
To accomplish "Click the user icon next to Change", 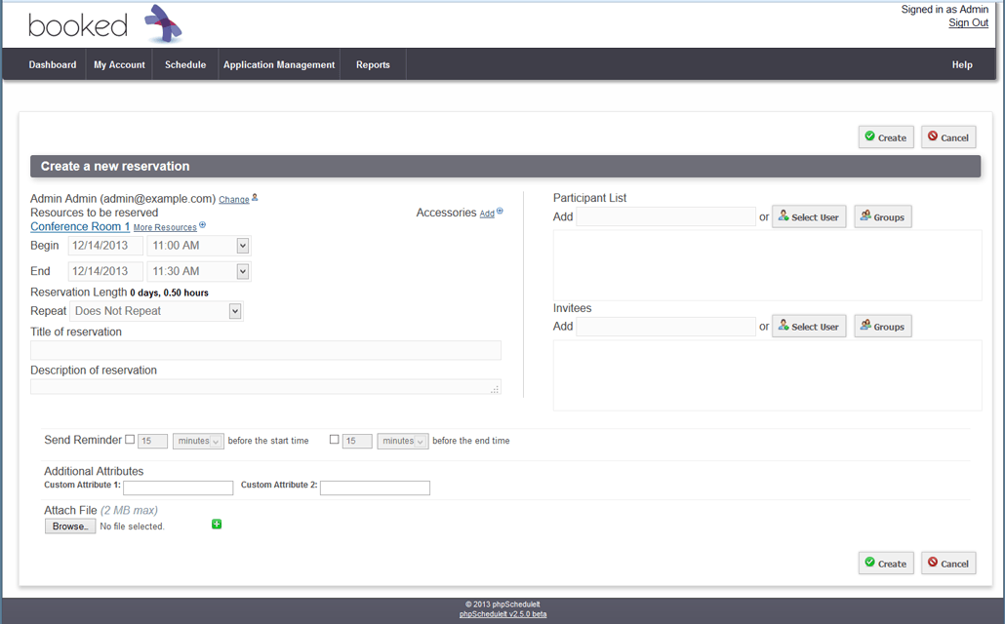I will [x=255, y=198].
